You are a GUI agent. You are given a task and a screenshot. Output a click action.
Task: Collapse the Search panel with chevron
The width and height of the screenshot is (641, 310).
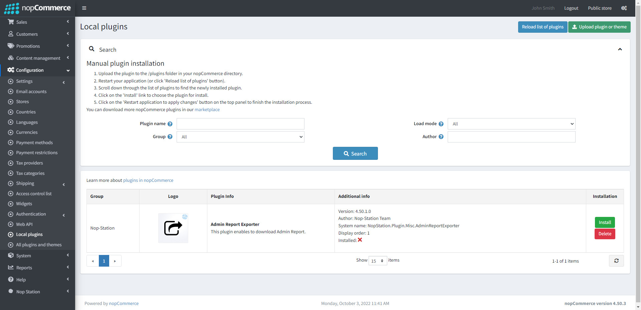pos(620,49)
